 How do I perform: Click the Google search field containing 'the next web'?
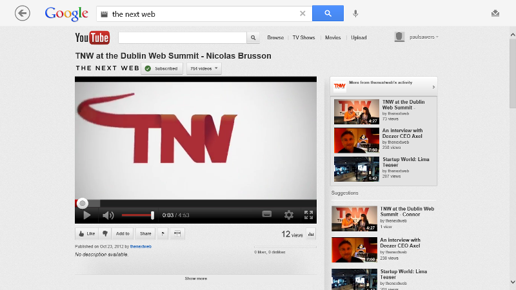click(x=204, y=14)
